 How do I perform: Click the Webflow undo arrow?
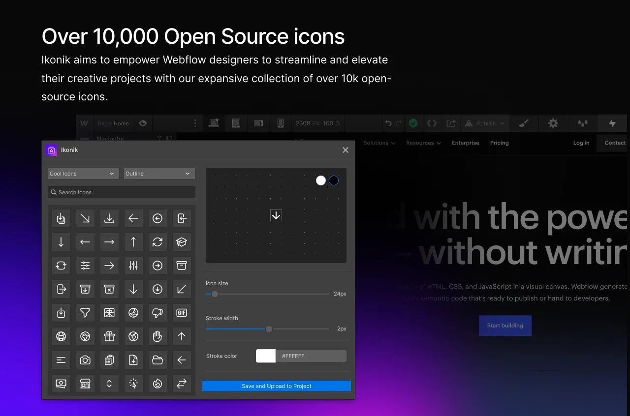click(x=388, y=123)
